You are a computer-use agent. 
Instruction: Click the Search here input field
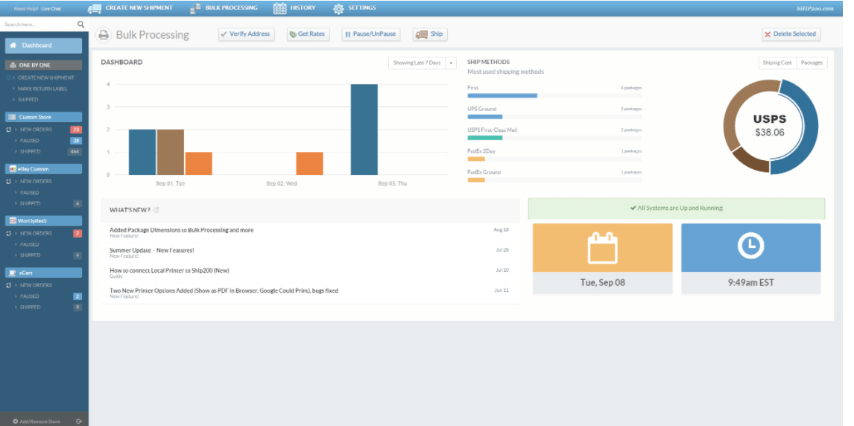pos(38,25)
